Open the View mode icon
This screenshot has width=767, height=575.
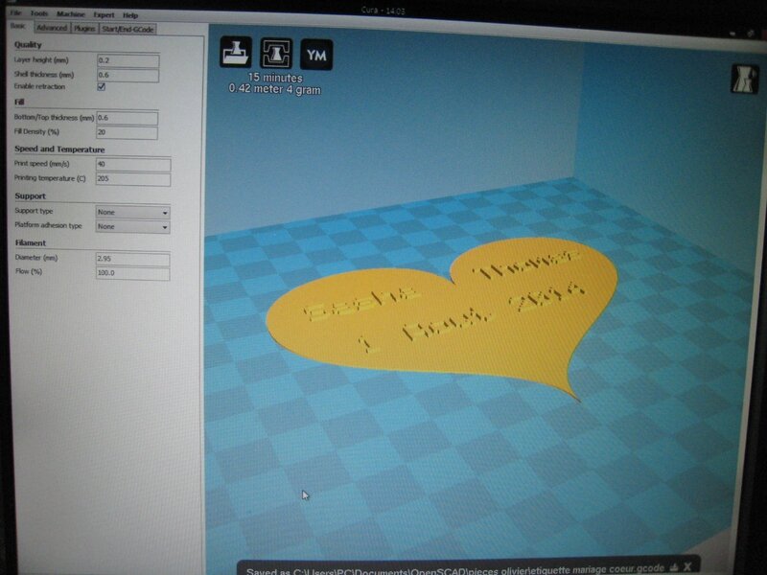[x=742, y=78]
